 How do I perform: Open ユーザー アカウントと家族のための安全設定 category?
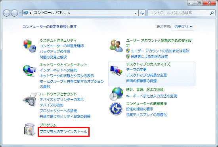tap(159, 43)
